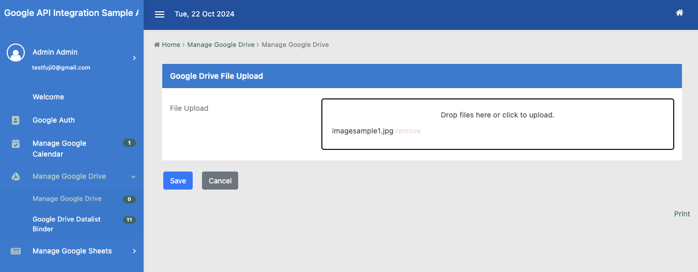Click the file upload drop zone
Image resolution: width=698 pixels, height=272 pixels.
click(x=497, y=115)
